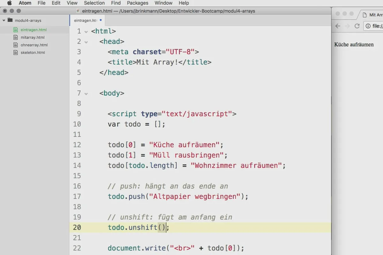Image resolution: width=383 pixels, height=255 pixels.
Task: Select the modul4-arrays folder icon
Action: pos(10,20)
